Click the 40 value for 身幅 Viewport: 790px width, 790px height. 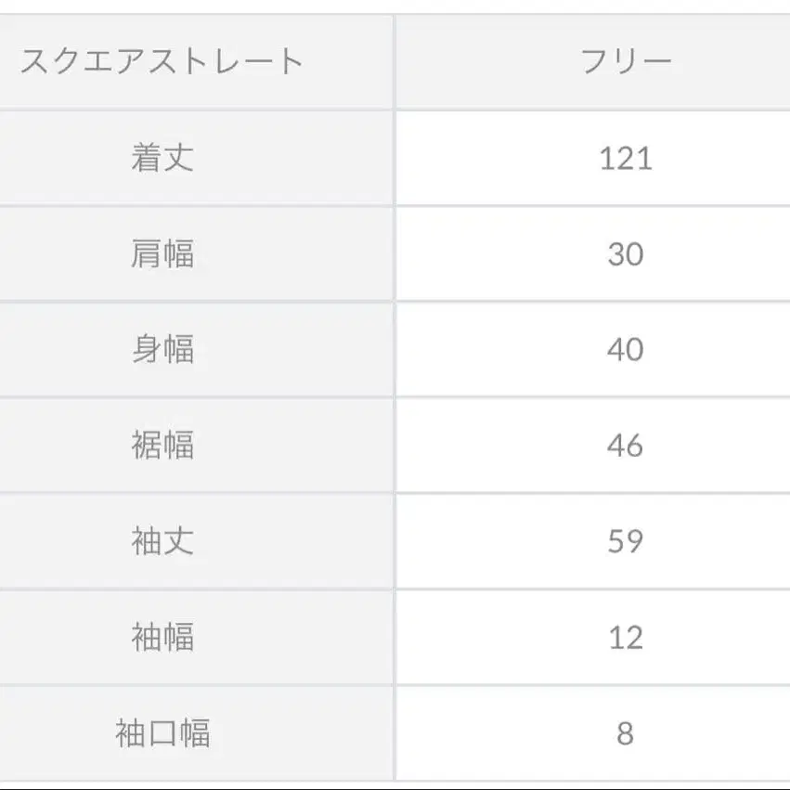625,350
